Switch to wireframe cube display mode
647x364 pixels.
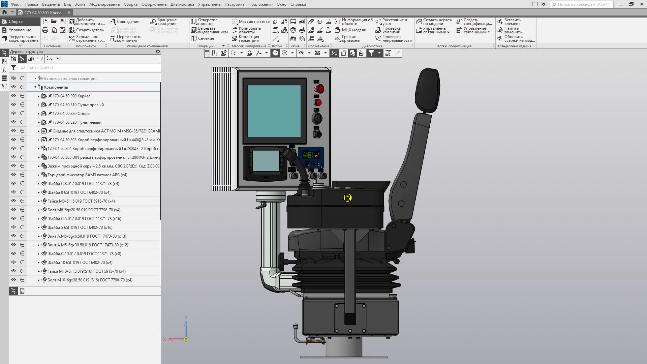click(x=284, y=53)
